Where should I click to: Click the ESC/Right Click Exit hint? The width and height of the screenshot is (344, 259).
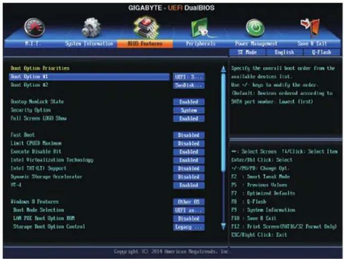259,235
